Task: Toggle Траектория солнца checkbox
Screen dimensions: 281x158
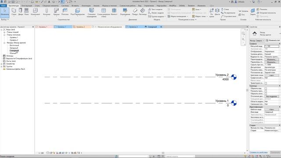Action: point(266,83)
